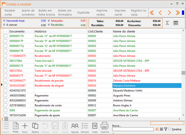Check the row for document 947229064277
Screen dimensions: 186x135
point(5,81)
